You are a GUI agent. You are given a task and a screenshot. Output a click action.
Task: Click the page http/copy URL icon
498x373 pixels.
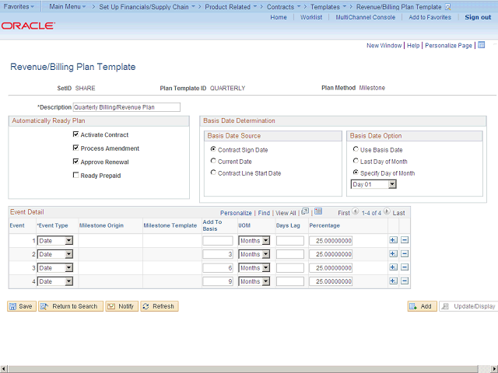(482, 46)
